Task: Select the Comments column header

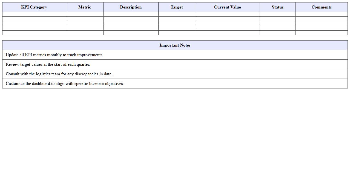Action: click(x=321, y=7)
